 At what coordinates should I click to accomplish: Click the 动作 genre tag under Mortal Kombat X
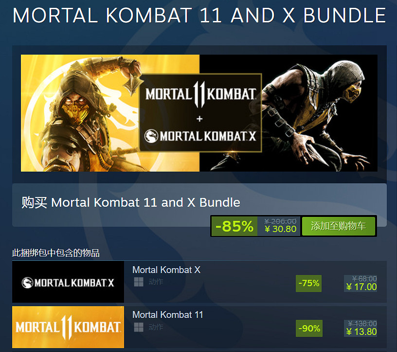click(x=156, y=282)
